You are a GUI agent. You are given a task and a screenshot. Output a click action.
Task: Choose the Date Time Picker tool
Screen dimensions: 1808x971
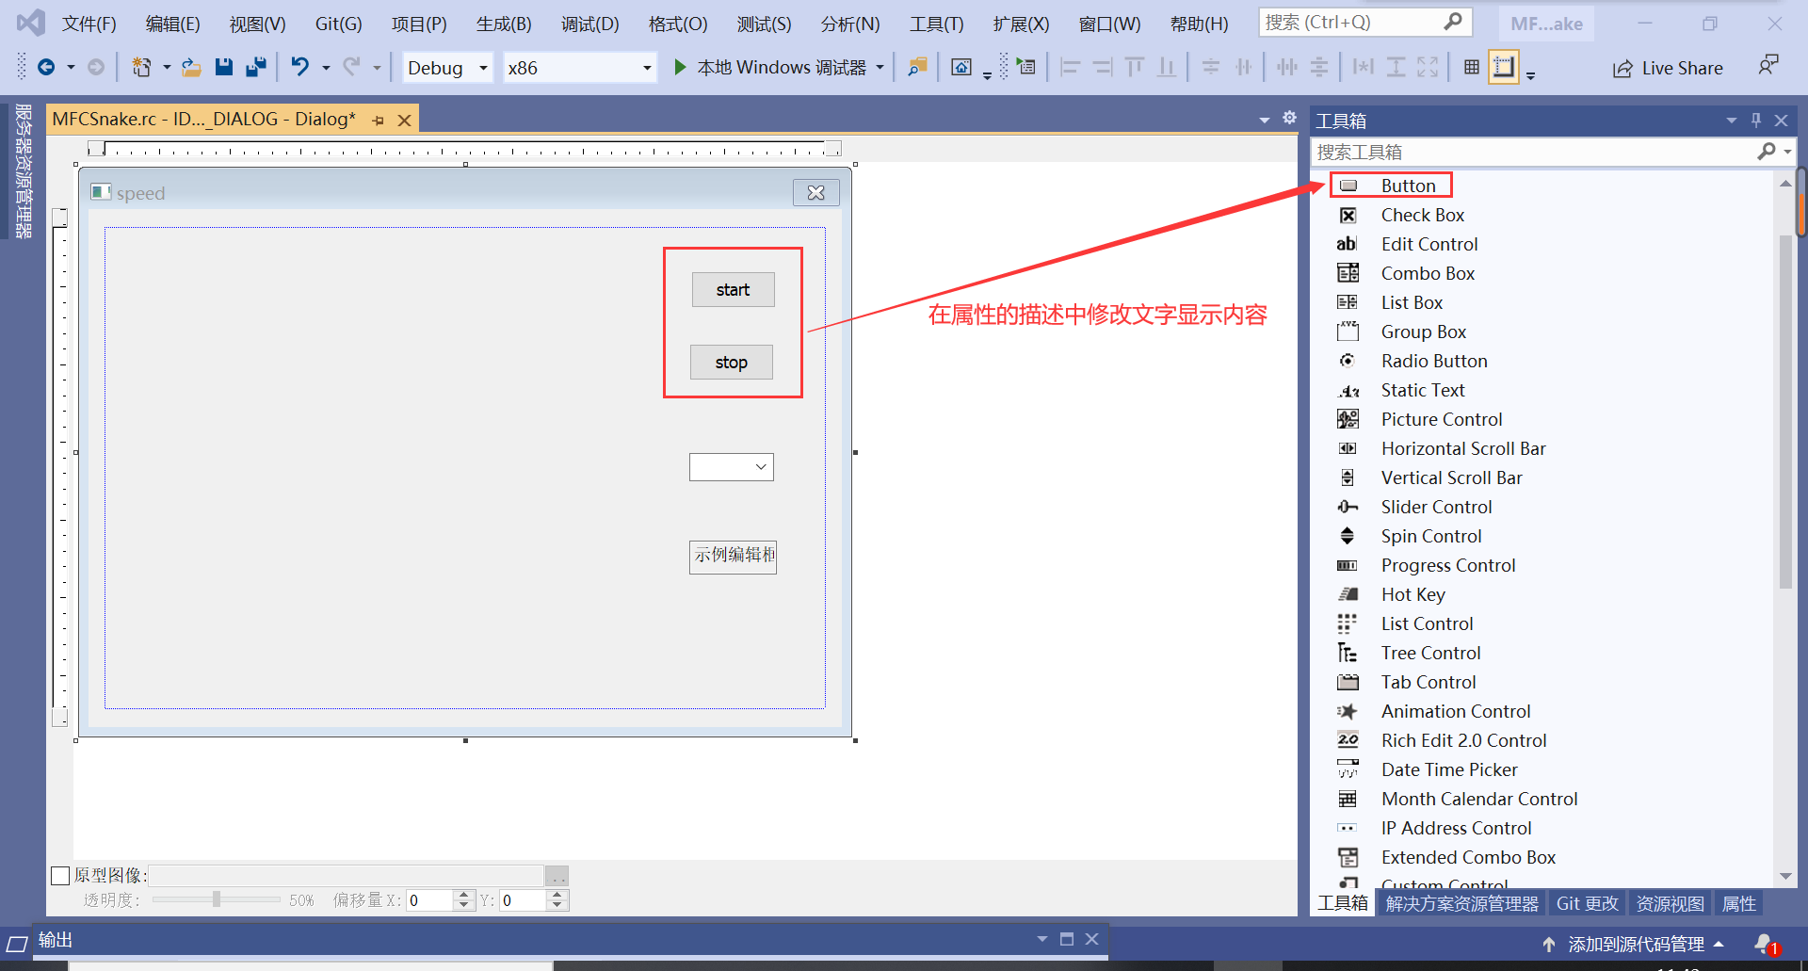coord(1449,769)
